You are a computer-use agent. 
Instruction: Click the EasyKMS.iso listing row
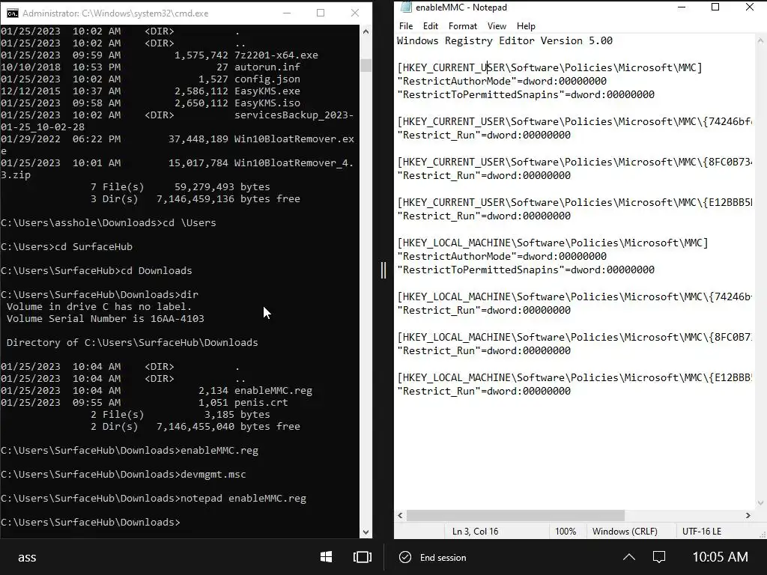[x=151, y=103]
